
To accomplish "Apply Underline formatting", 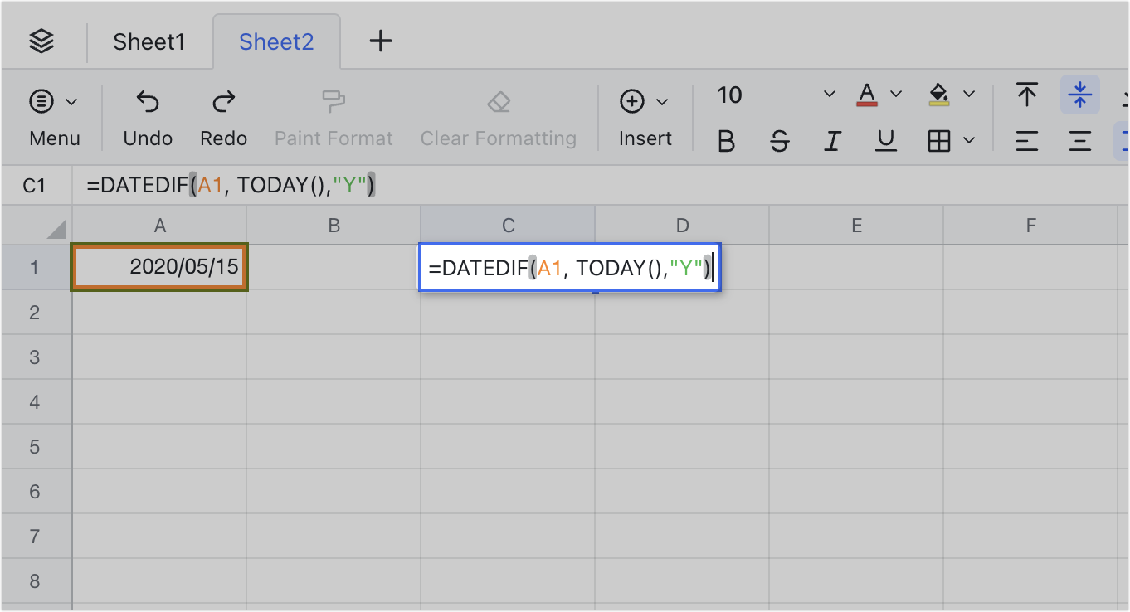I will [885, 140].
